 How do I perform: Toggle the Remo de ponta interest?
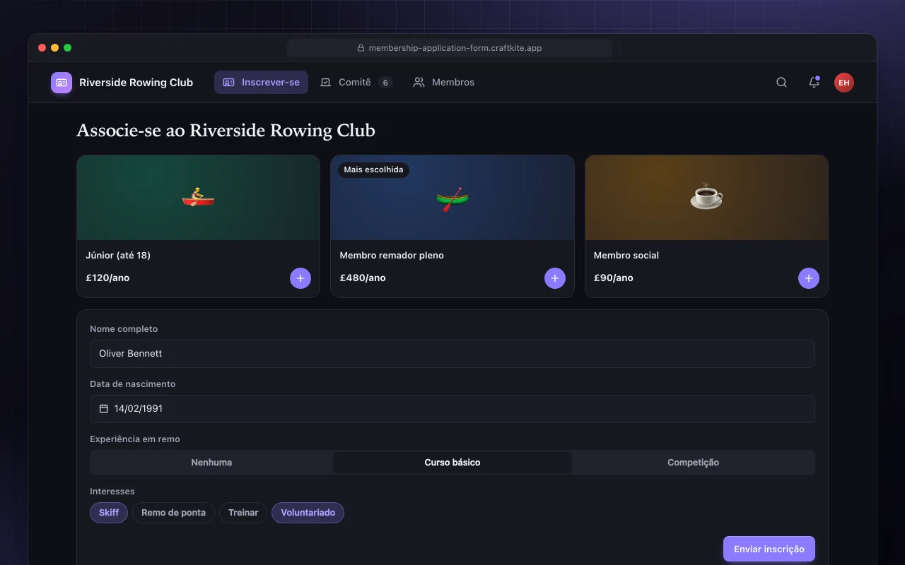click(x=173, y=513)
